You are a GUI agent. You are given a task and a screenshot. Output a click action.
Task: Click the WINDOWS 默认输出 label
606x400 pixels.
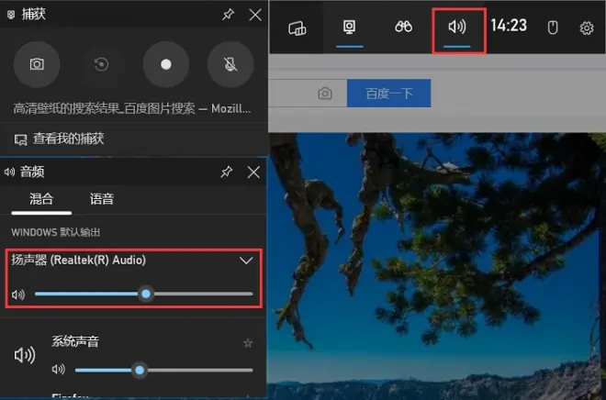point(56,232)
